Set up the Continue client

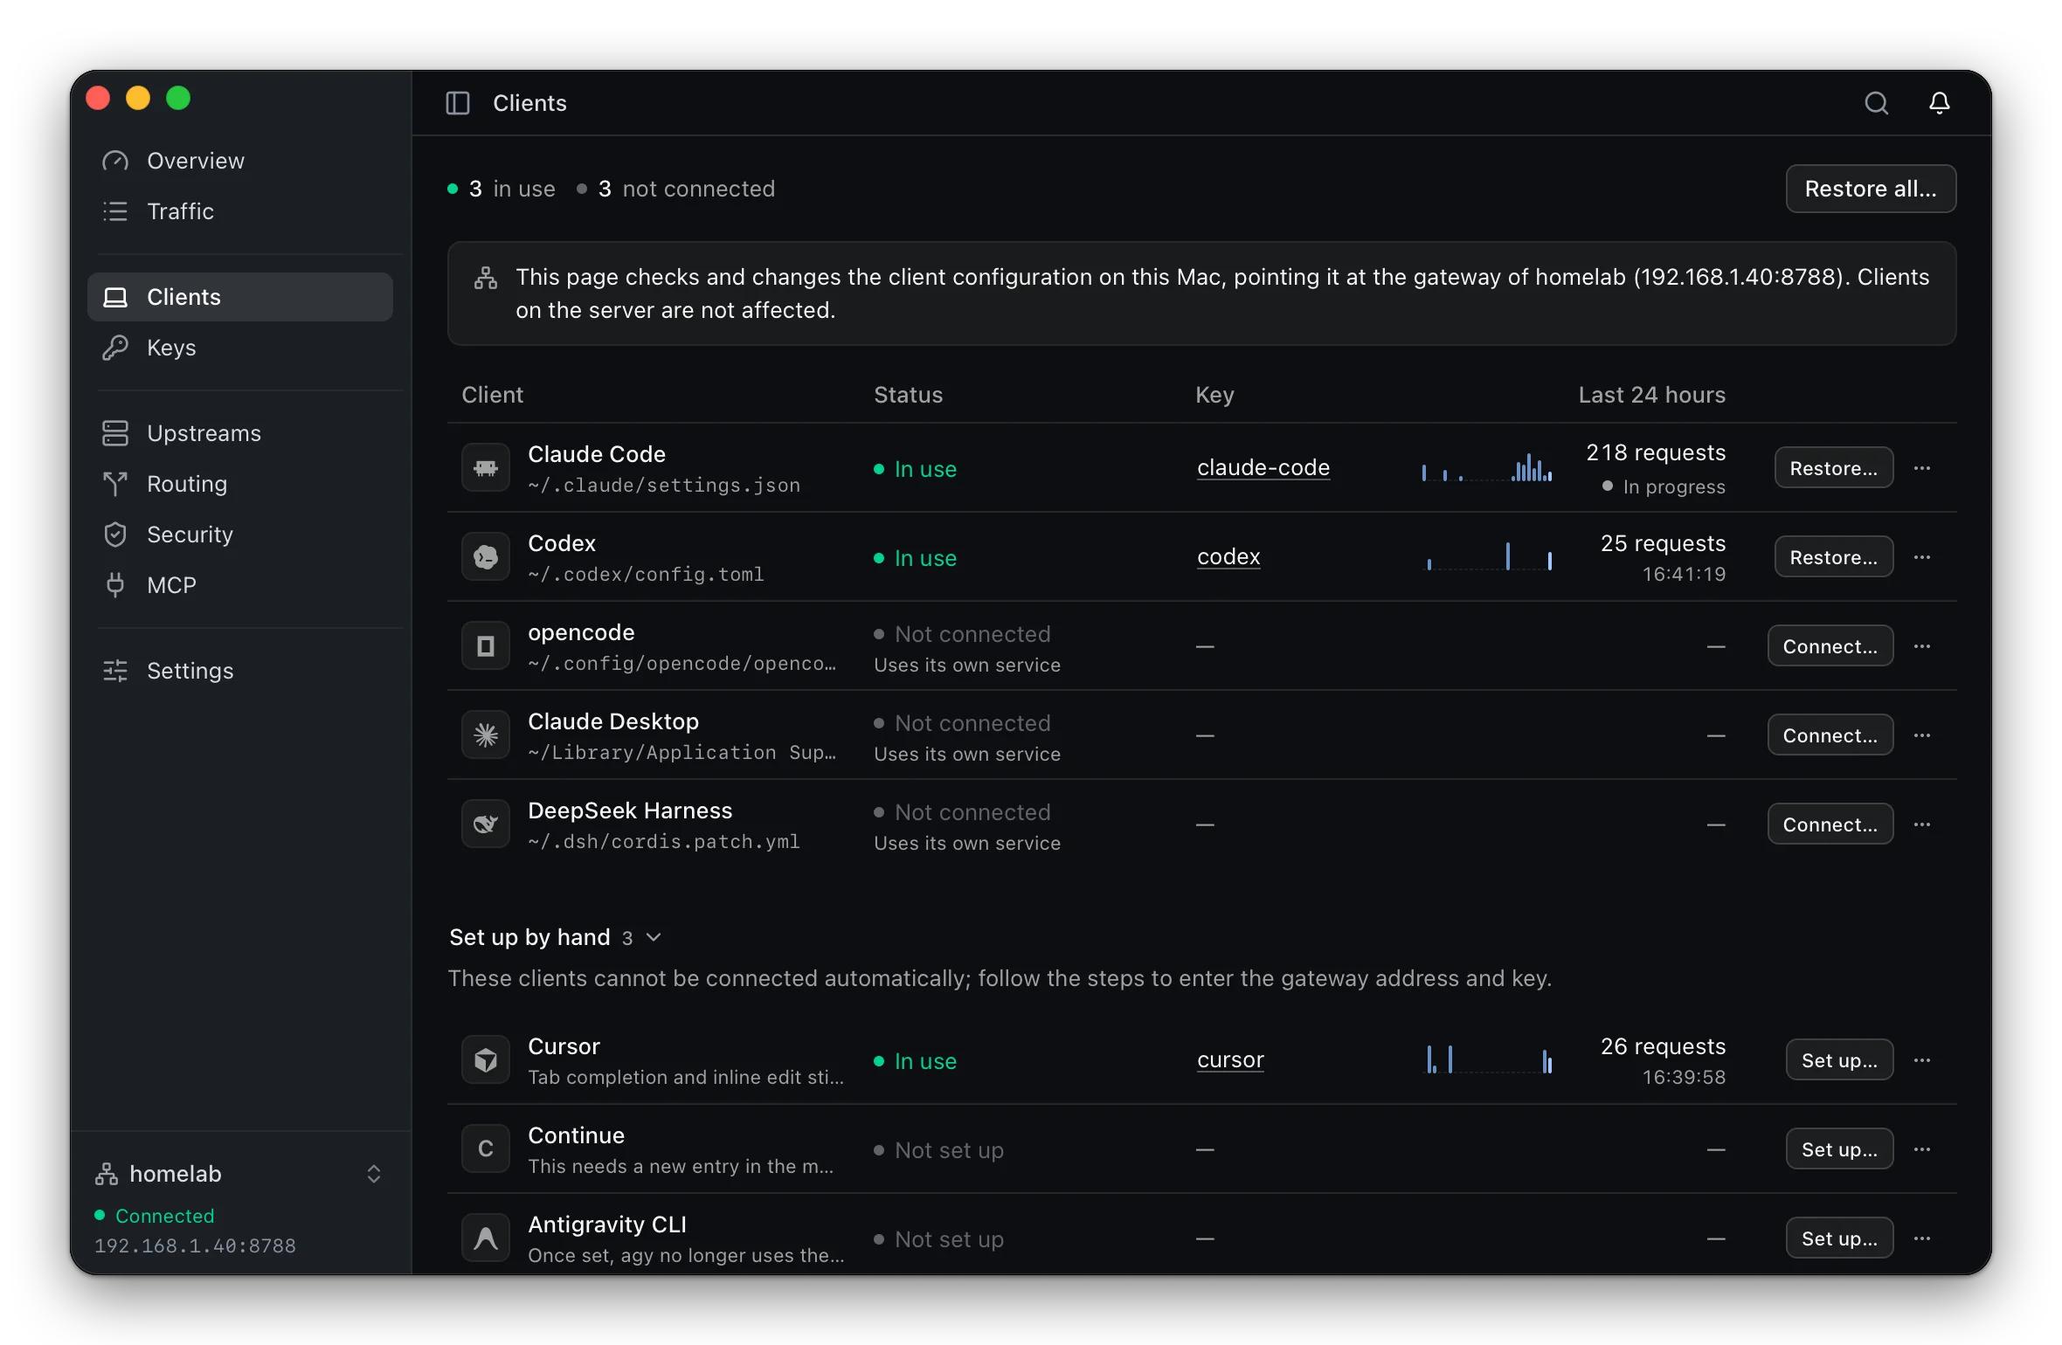tap(1839, 1149)
